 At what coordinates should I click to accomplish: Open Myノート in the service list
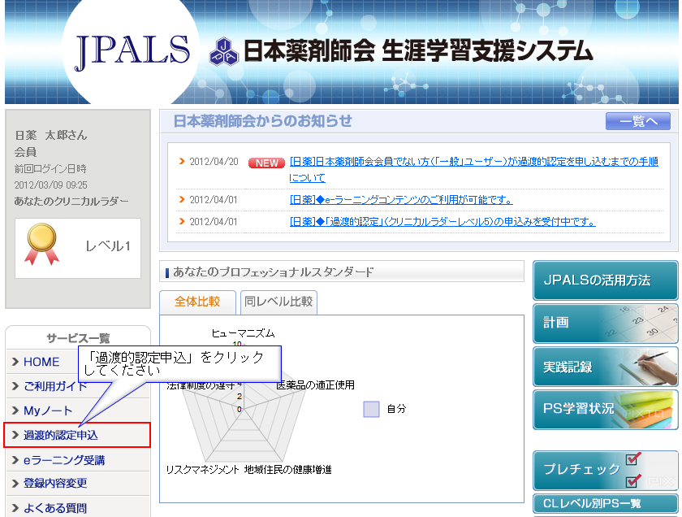48,411
